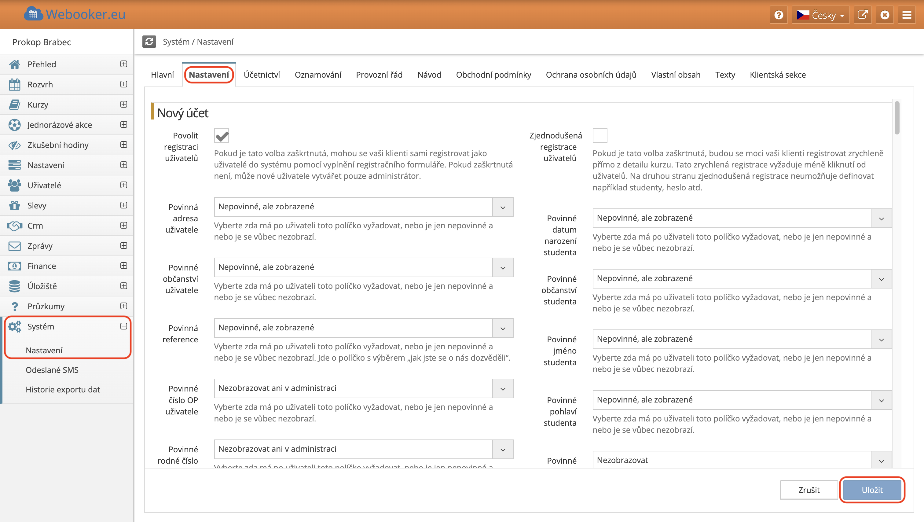Click the circled X icon in header
Viewport: 924px width, 522px height.
click(x=885, y=15)
